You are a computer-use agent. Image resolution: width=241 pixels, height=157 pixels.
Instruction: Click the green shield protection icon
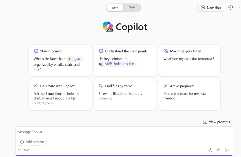[x=230, y=8]
